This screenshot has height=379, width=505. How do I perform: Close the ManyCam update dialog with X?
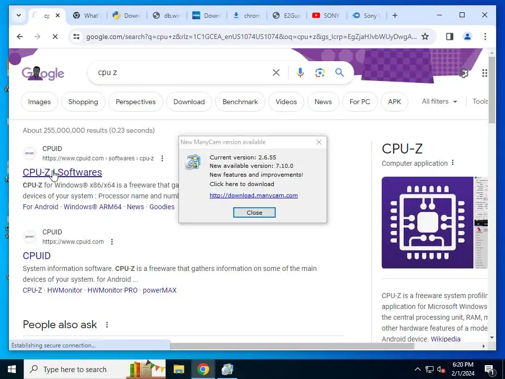pos(319,142)
